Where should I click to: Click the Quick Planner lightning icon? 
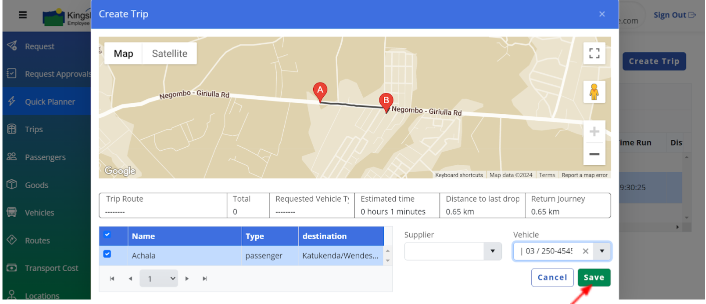click(12, 101)
